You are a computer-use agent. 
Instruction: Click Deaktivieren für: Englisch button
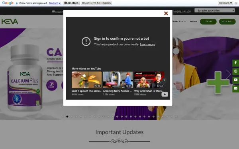point(96,3)
